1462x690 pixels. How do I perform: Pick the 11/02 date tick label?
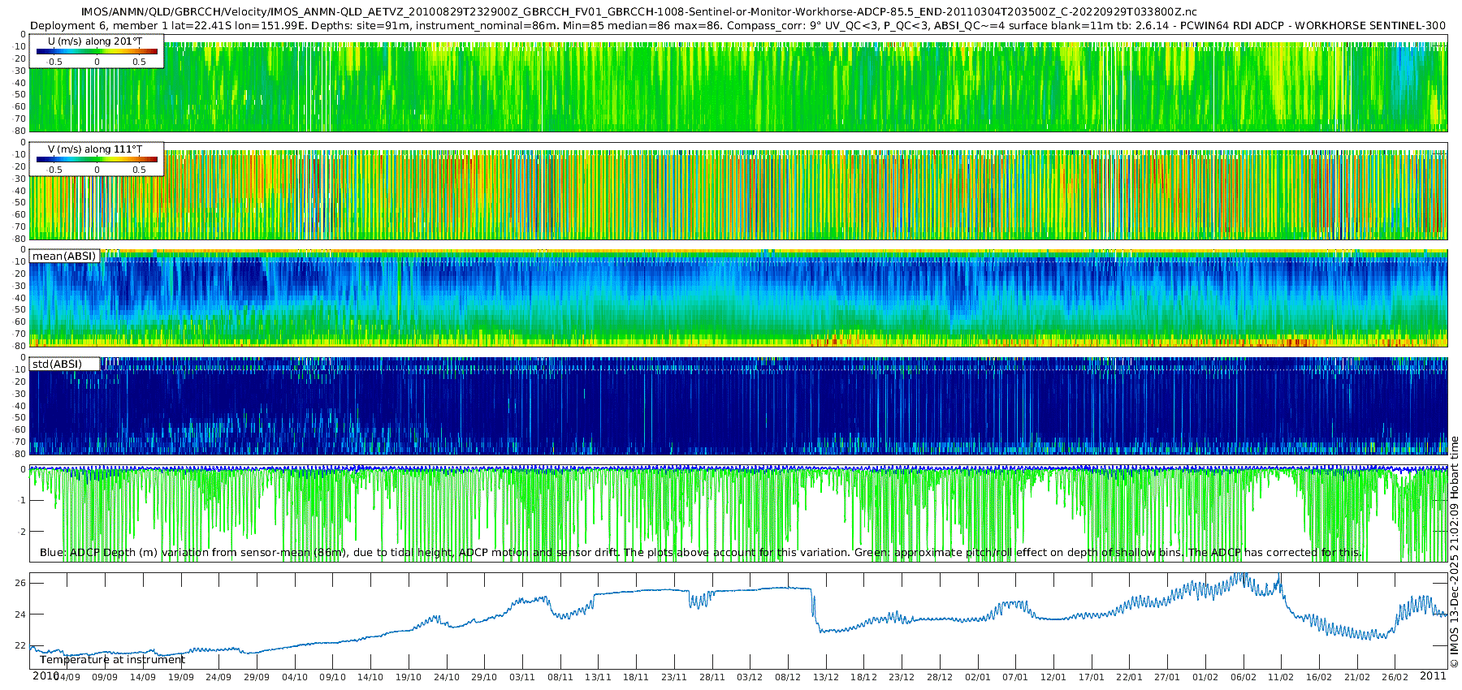click(x=1281, y=677)
